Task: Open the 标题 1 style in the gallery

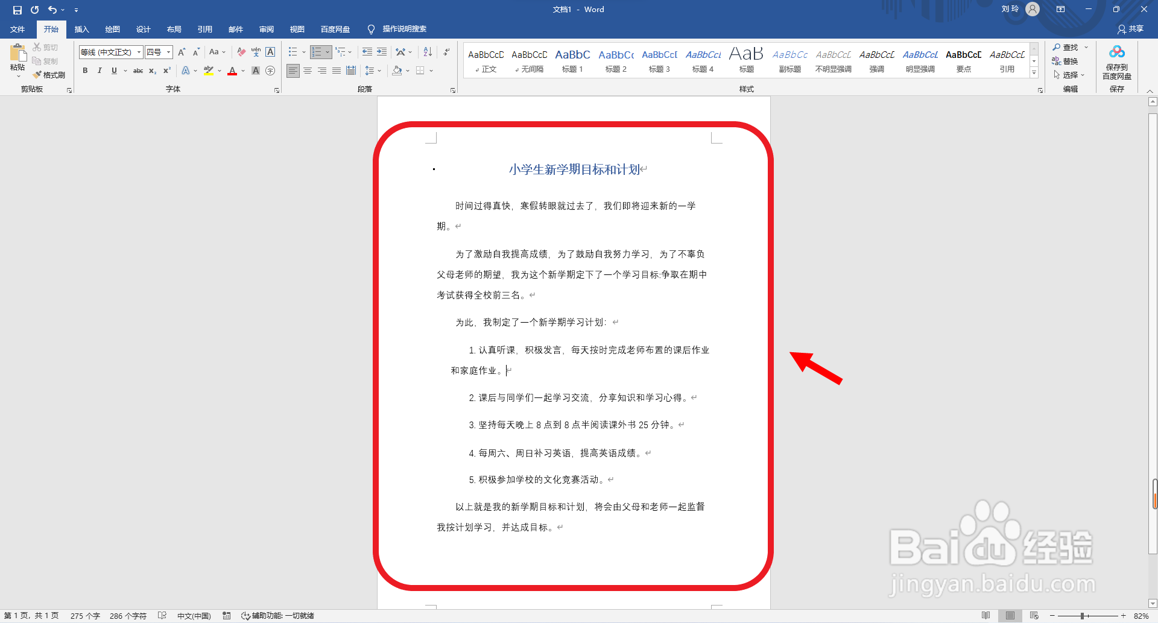Action: pyautogui.click(x=572, y=59)
